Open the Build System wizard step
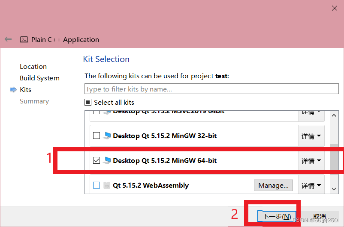 coord(40,78)
